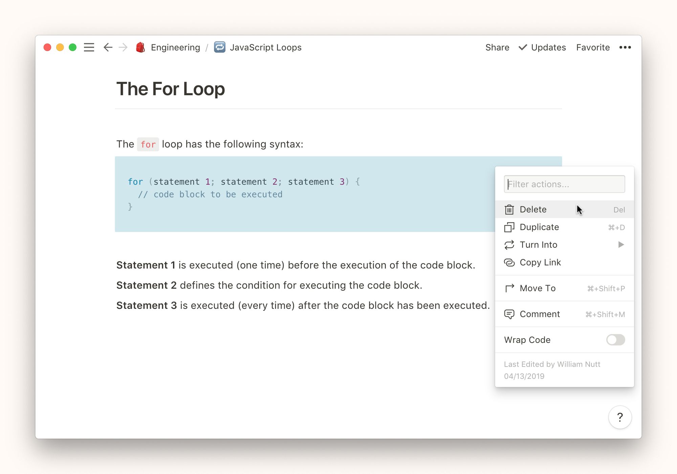Image resolution: width=677 pixels, height=474 pixels.
Task: Click the Copy Link chain icon
Action: coord(509,263)
